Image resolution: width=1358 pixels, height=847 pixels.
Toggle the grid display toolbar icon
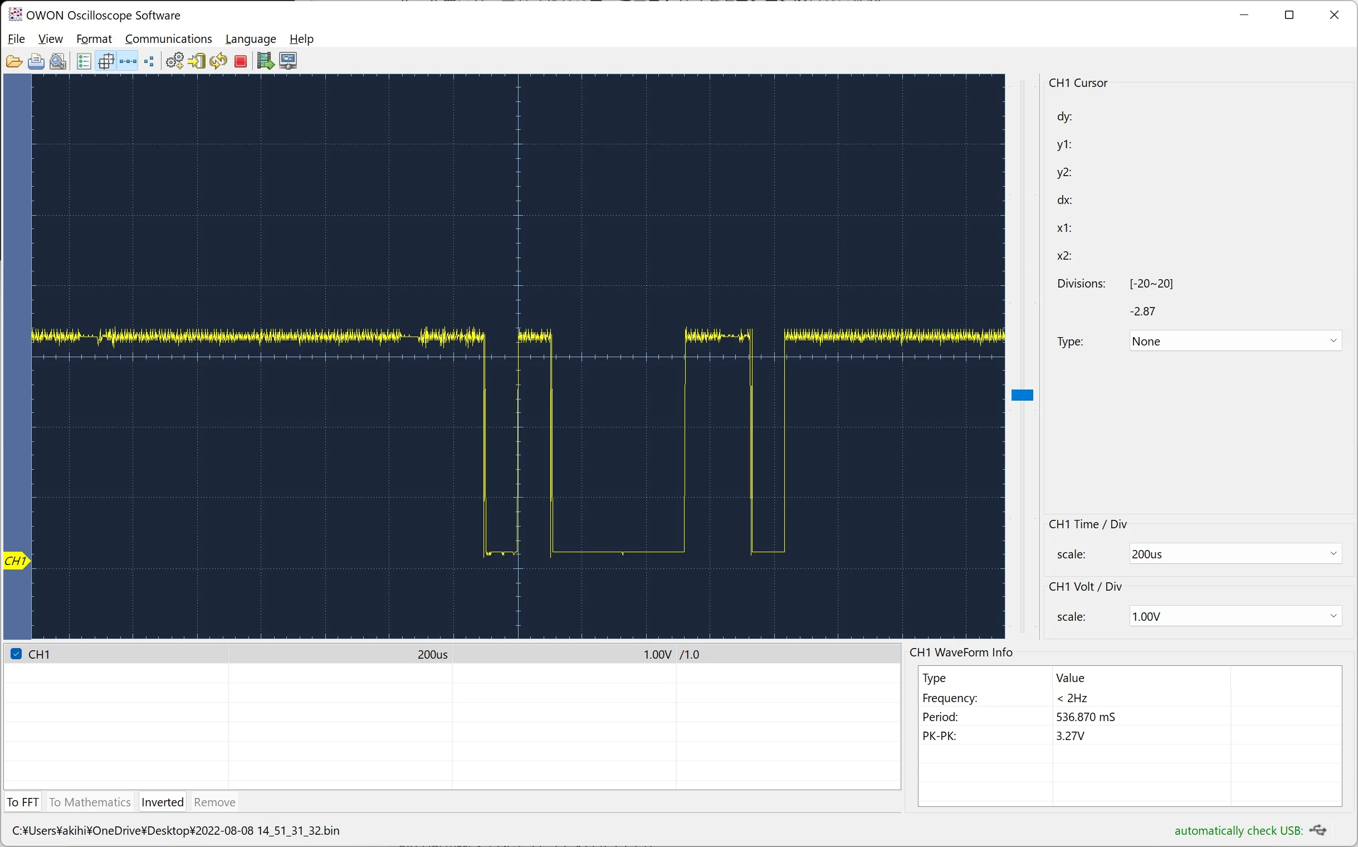click(106, 61)
